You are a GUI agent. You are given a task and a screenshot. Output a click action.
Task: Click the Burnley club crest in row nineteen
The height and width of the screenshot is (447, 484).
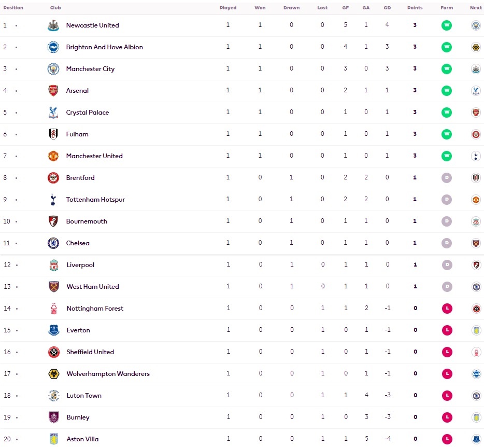[54, 417]
